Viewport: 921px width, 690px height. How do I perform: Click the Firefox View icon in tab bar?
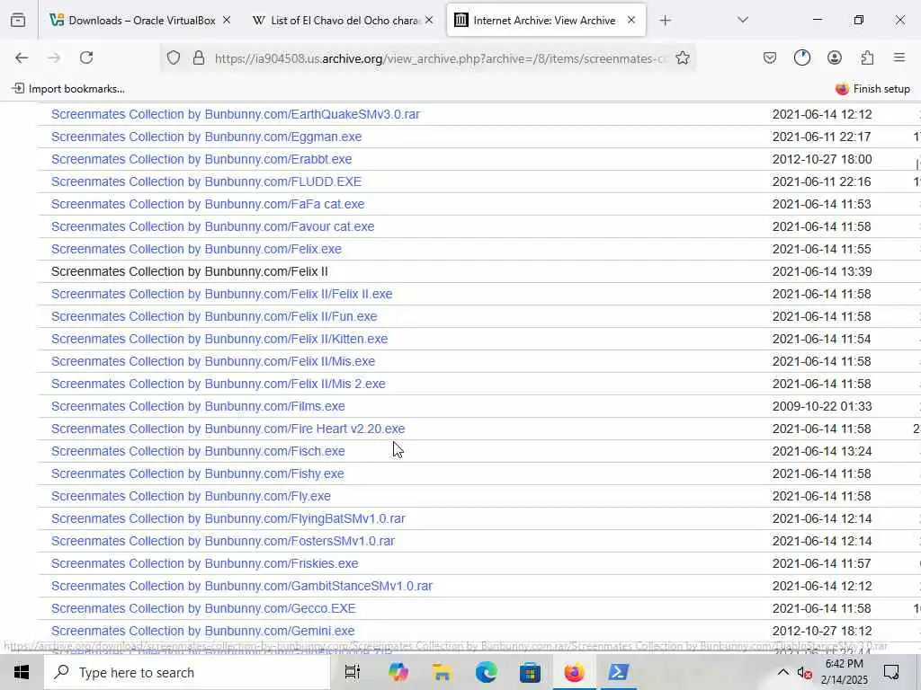tap(18, 21)
